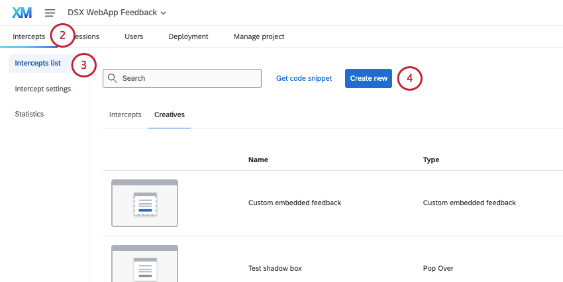This screenshot has height=282, width=563.
Task: Go to the Manage project tab
Action: 259,36
